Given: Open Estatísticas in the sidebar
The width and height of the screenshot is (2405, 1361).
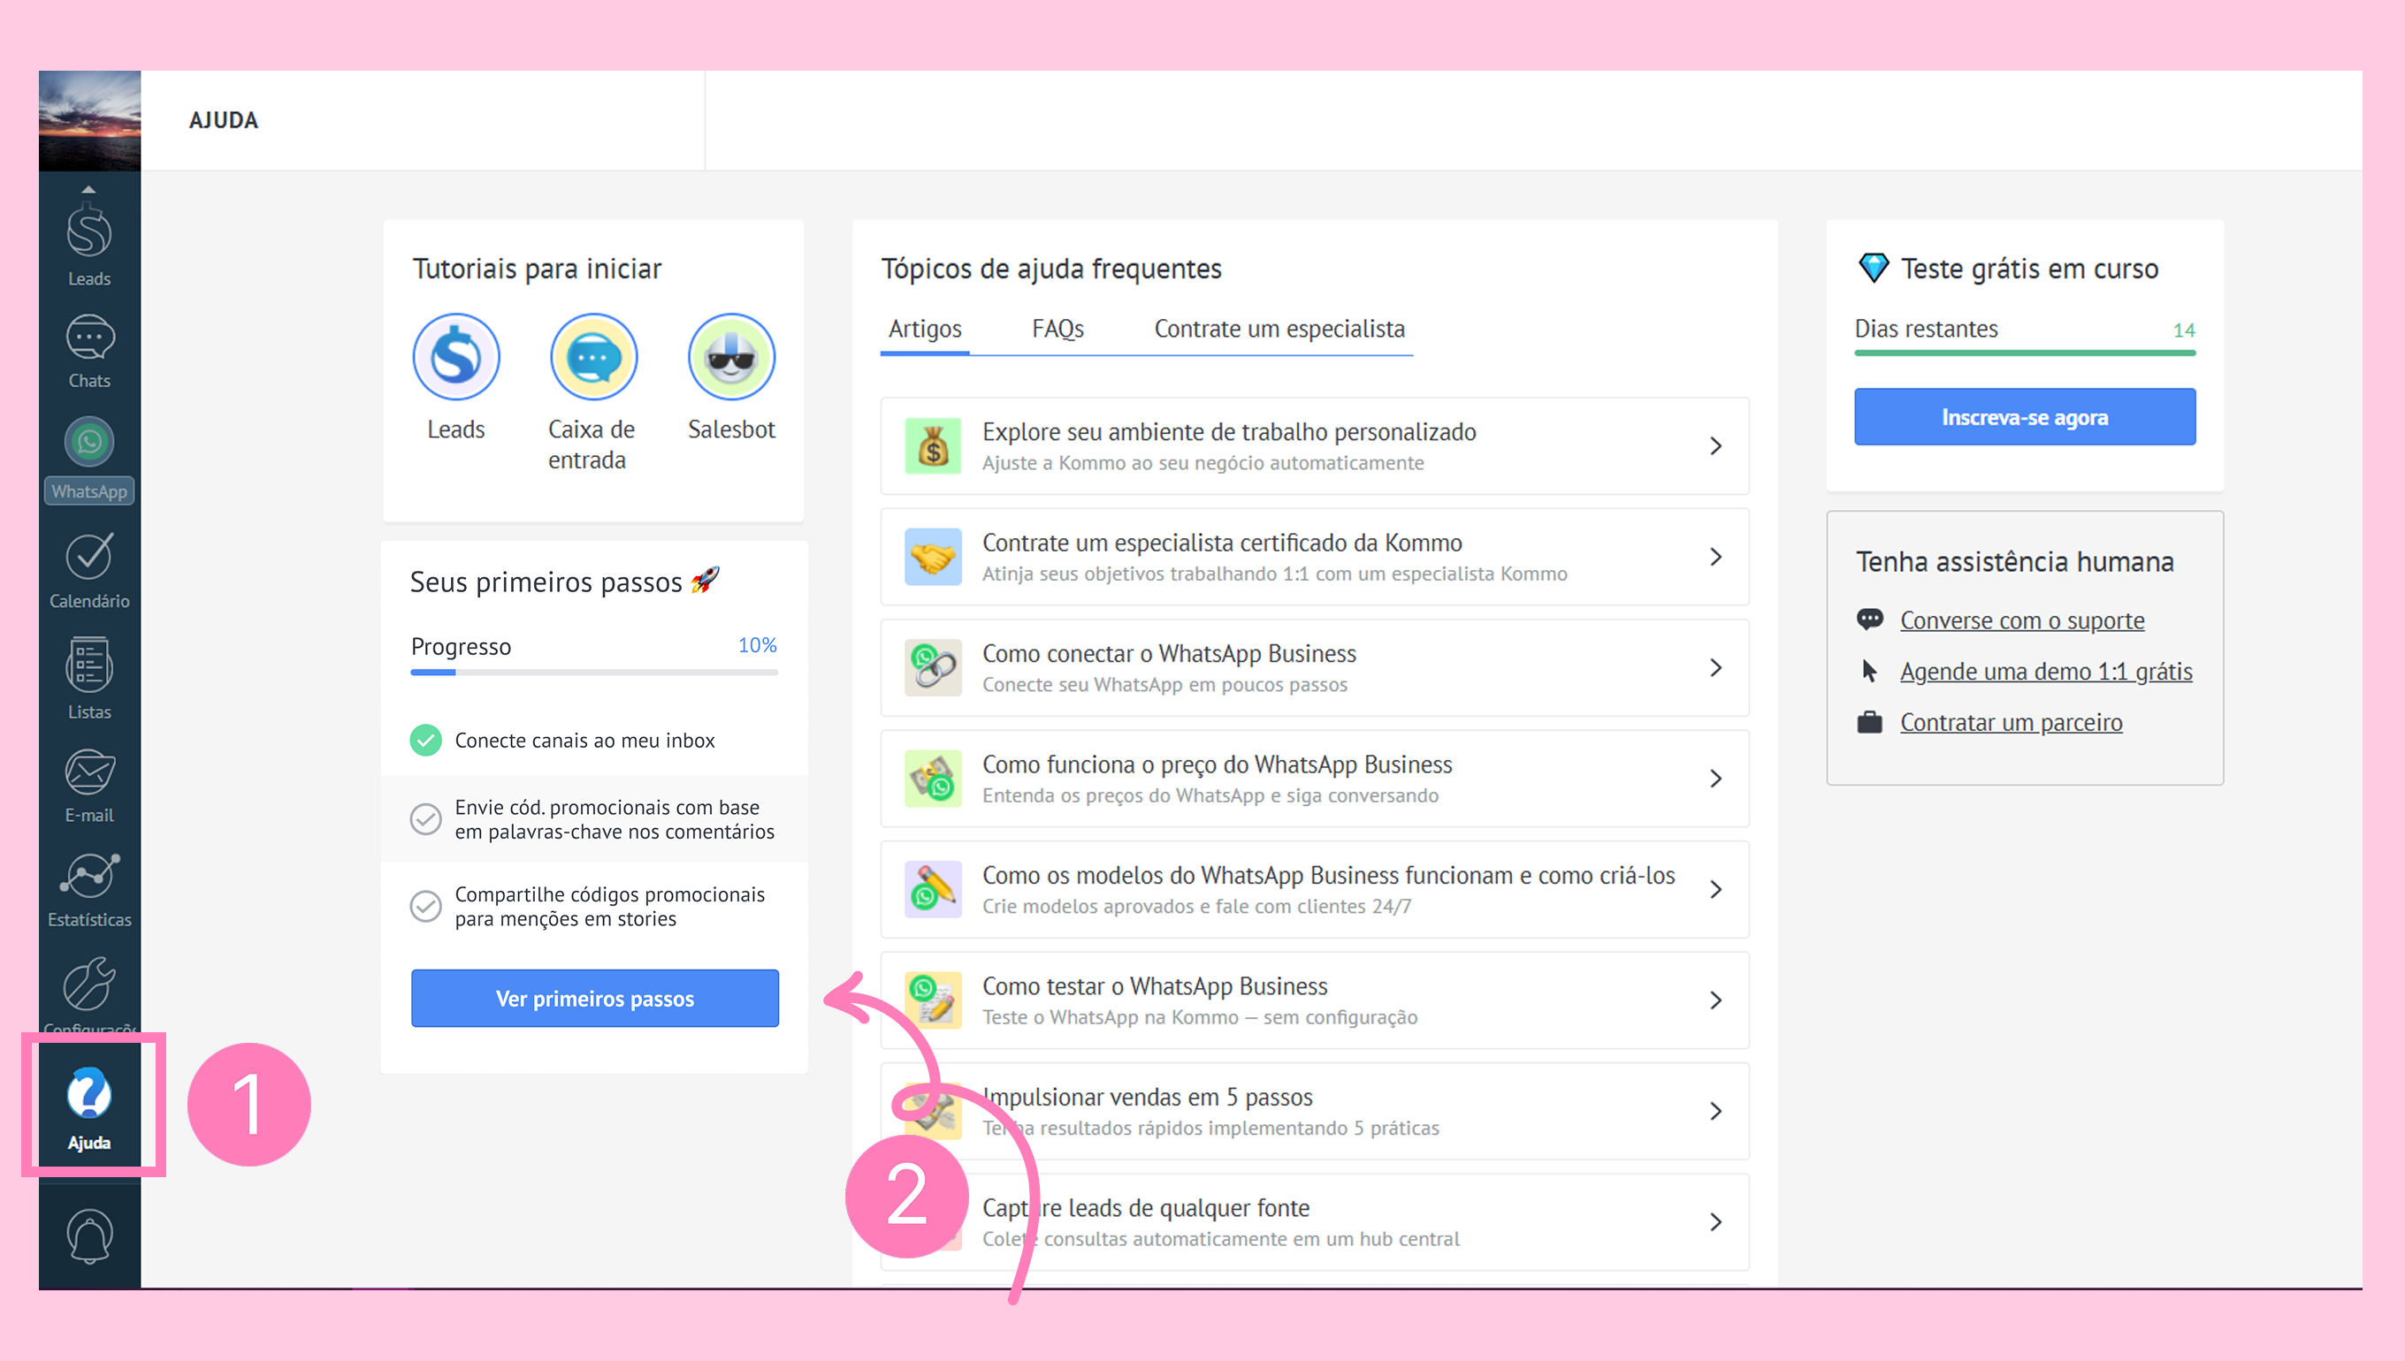Looking at the screenshot, I should pos(88,890).
